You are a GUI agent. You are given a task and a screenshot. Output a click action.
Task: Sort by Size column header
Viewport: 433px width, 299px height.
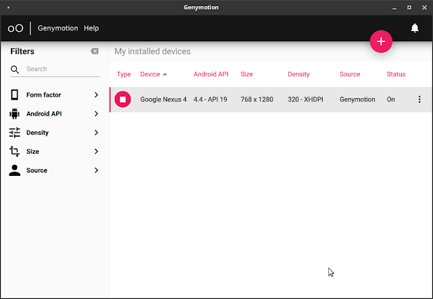click(246, 74)
